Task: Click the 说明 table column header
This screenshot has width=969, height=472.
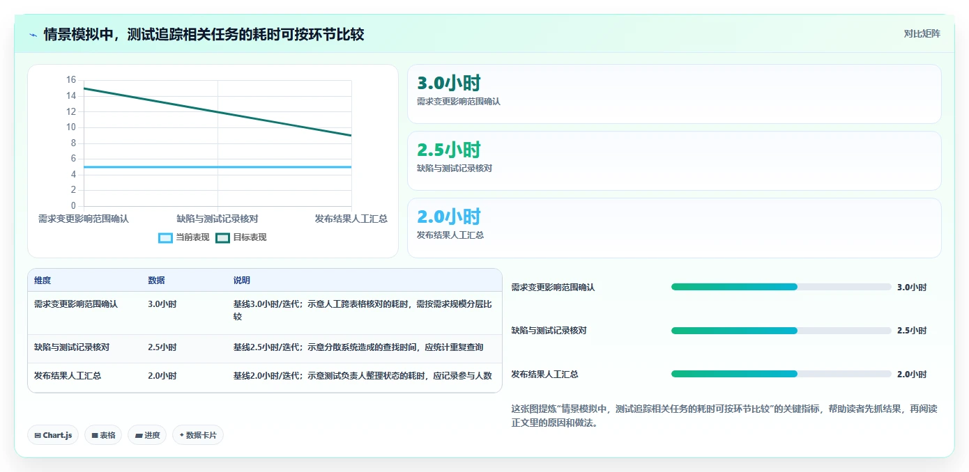Action: point(241,281)
